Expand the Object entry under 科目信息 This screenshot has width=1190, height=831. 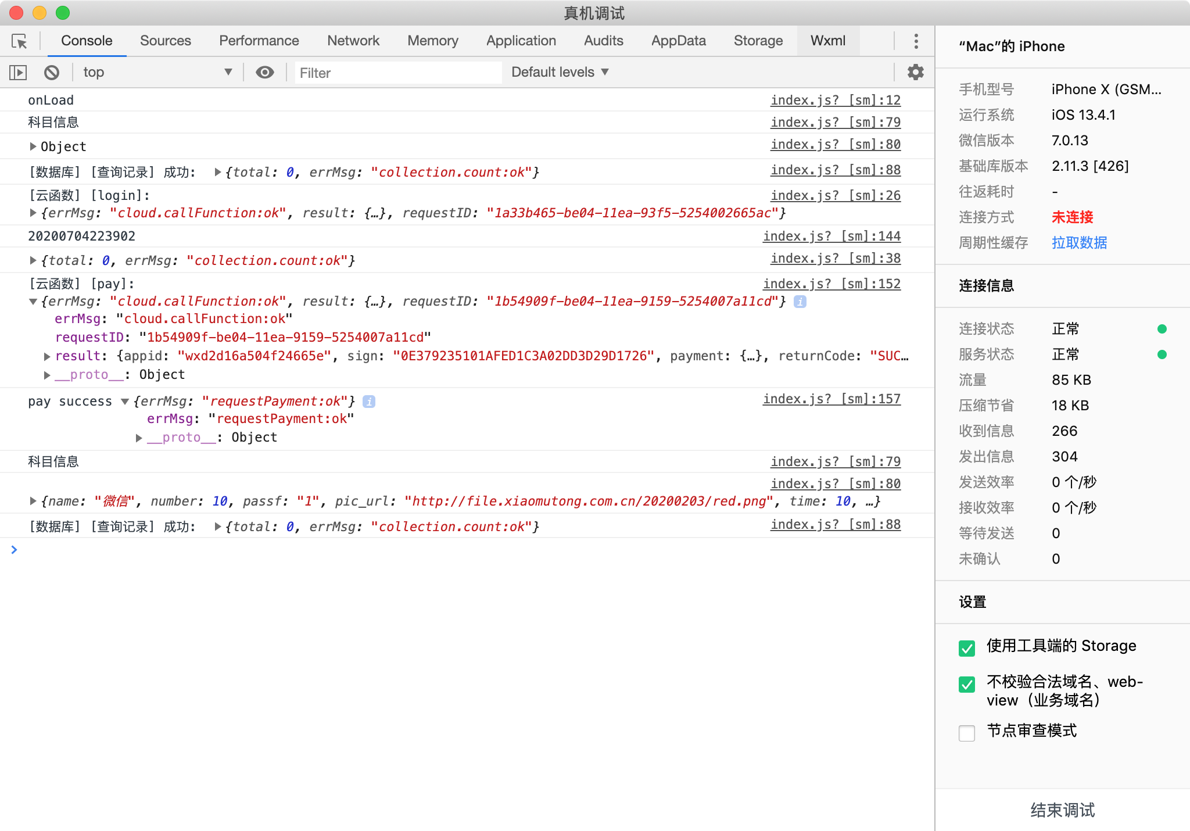(33, 146)
